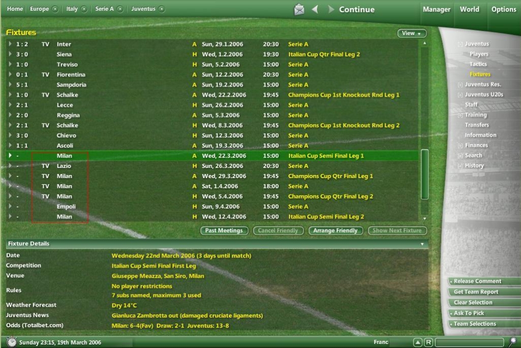Viewport: 521px width, 348px height.
Task: Click the clock icon in status bar
Action: click(x=12, y=342)
